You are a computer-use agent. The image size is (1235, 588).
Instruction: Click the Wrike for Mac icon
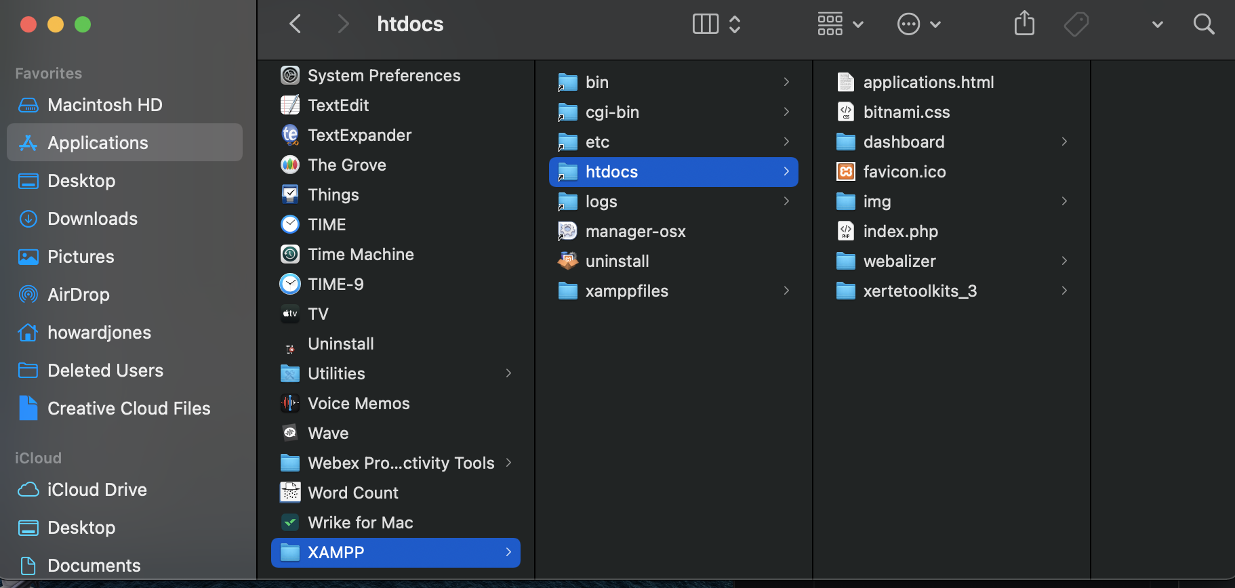pos(290,522)
